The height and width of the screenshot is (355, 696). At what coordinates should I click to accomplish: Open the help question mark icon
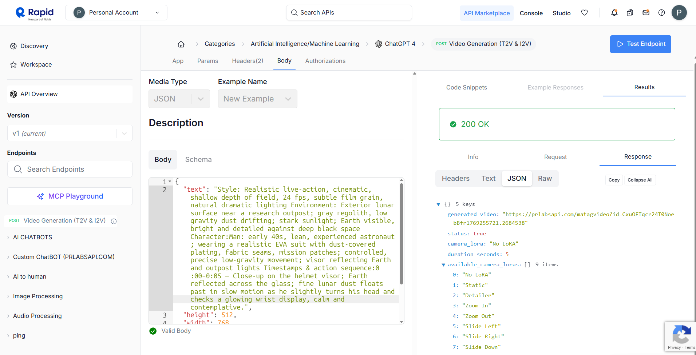tap(662, 12)
